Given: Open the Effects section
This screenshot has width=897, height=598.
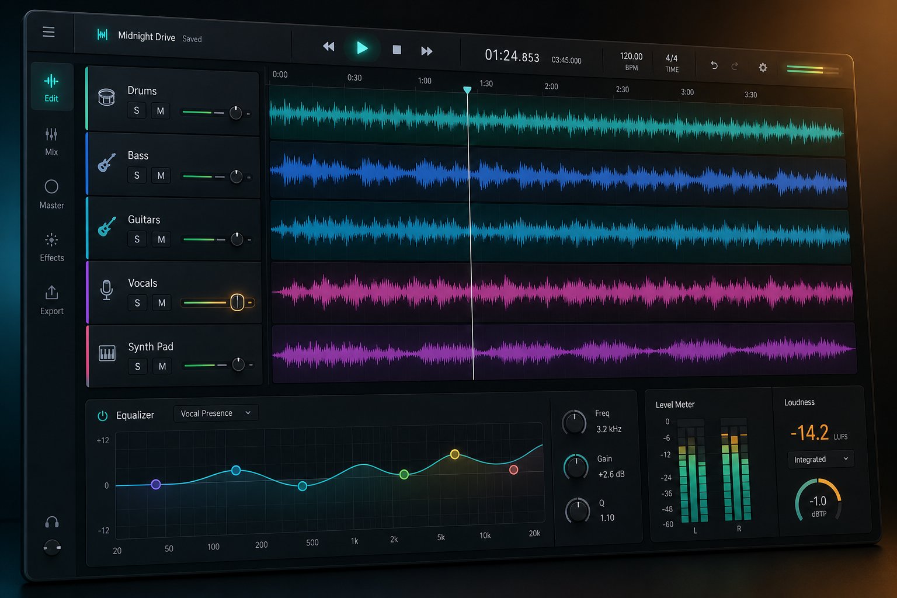Looking at the screenshot, I should click(51, 247).
